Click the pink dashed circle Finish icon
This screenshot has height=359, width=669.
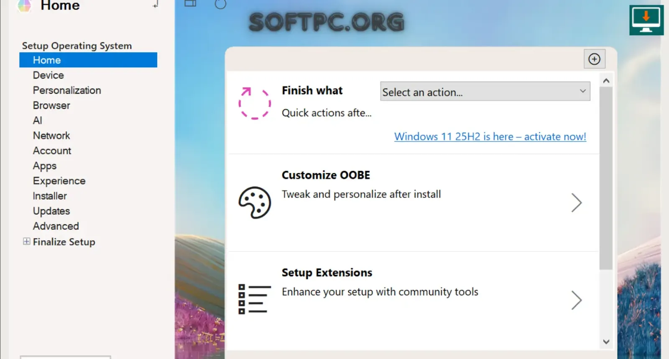255,103
